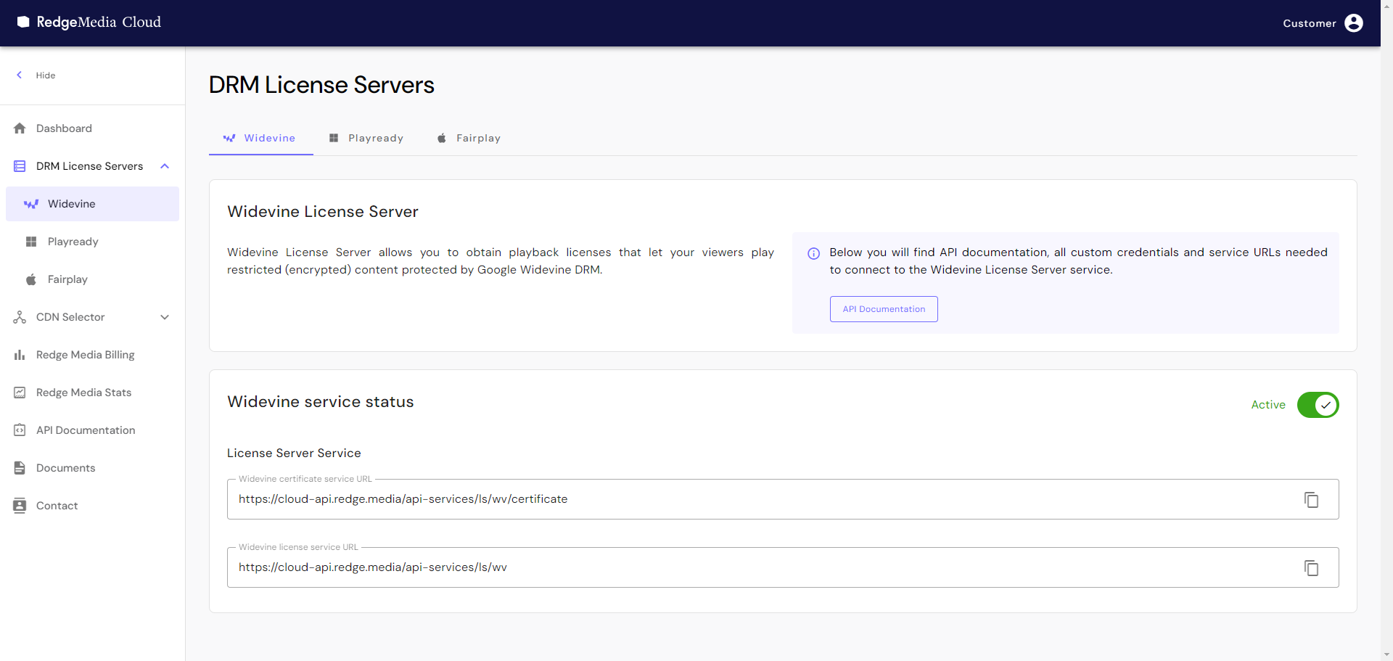Image resolution: width=1393 pixels, height=661 pixels.
Task: Open Playready from the sidebar icon
Action: pos(31,242)
